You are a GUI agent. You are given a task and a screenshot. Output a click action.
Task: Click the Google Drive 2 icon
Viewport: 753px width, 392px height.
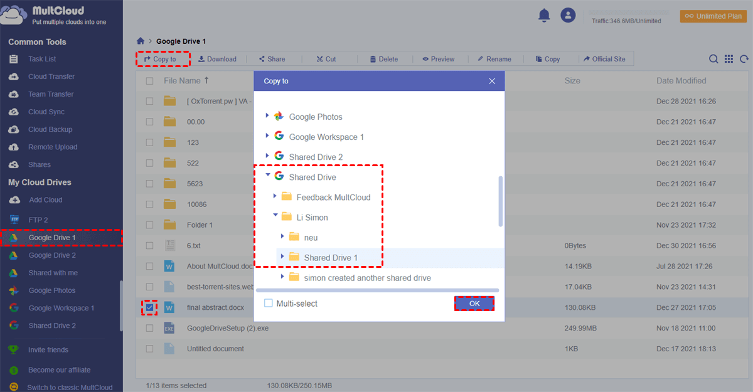14,255
